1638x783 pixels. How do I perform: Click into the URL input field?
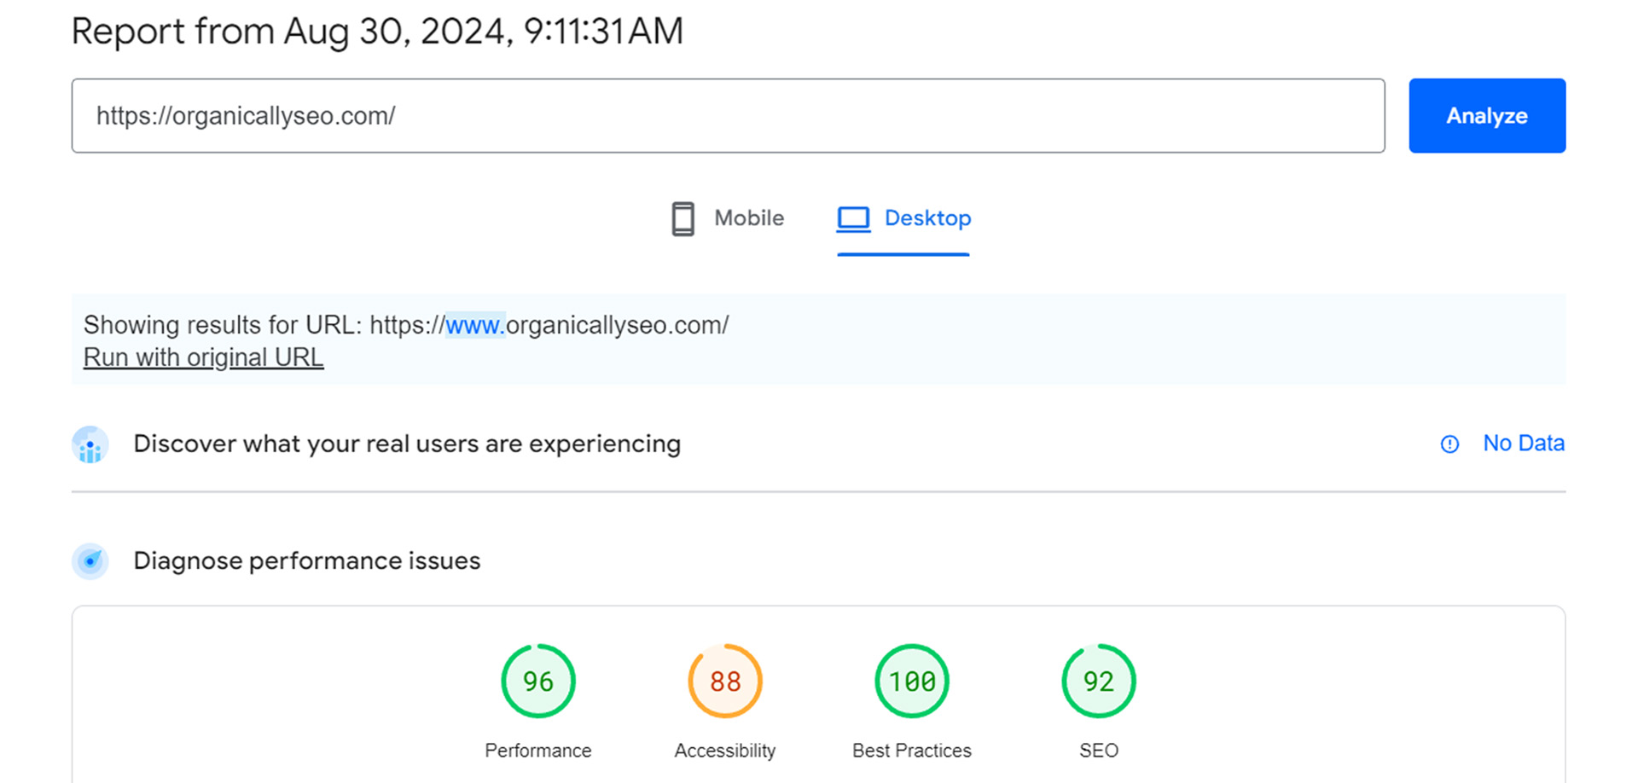click(x=727, y=116)
